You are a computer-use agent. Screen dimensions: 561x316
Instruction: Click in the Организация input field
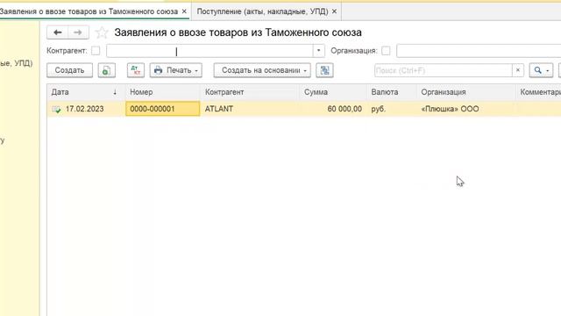pos(479,51)
